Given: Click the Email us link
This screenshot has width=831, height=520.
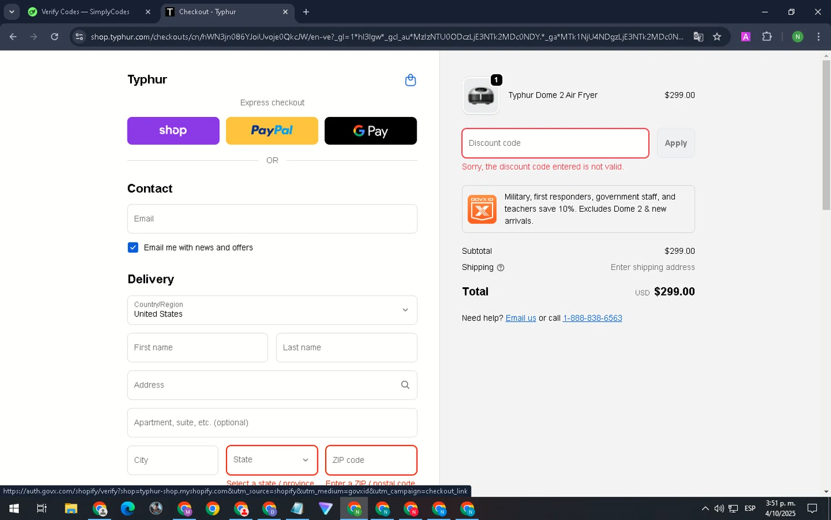Looking at the screenshot, I should click(521, 318).
